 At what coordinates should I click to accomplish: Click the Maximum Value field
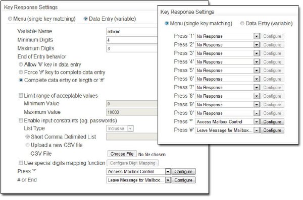click(132, 112)
